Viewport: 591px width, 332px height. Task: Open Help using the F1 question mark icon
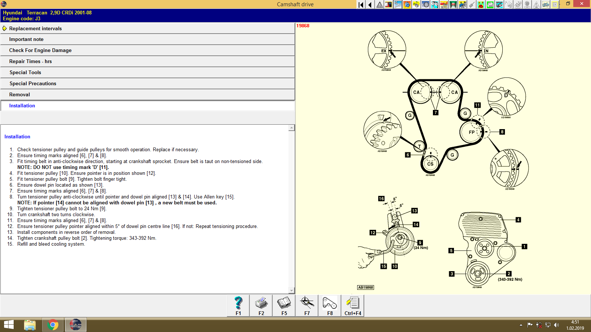(x=238, y=305)
